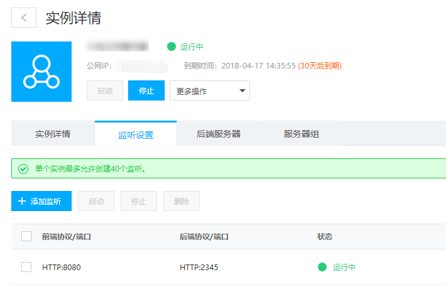This screenshot has height=294, width=446.
Task: Open the 后端服务器 tab
Action: pyautogui.click(x=219, y=134)
